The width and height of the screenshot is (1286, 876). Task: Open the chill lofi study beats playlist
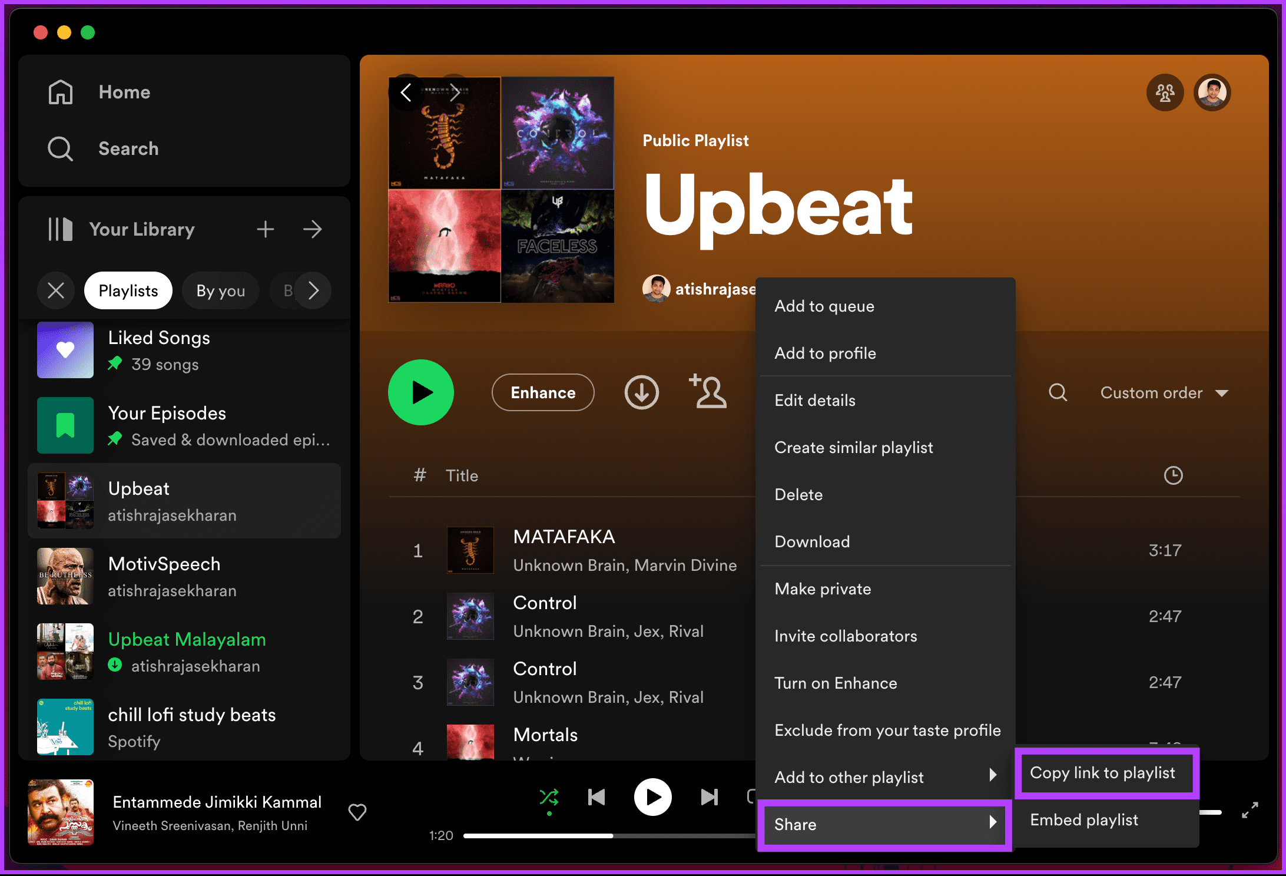(184, 727)
